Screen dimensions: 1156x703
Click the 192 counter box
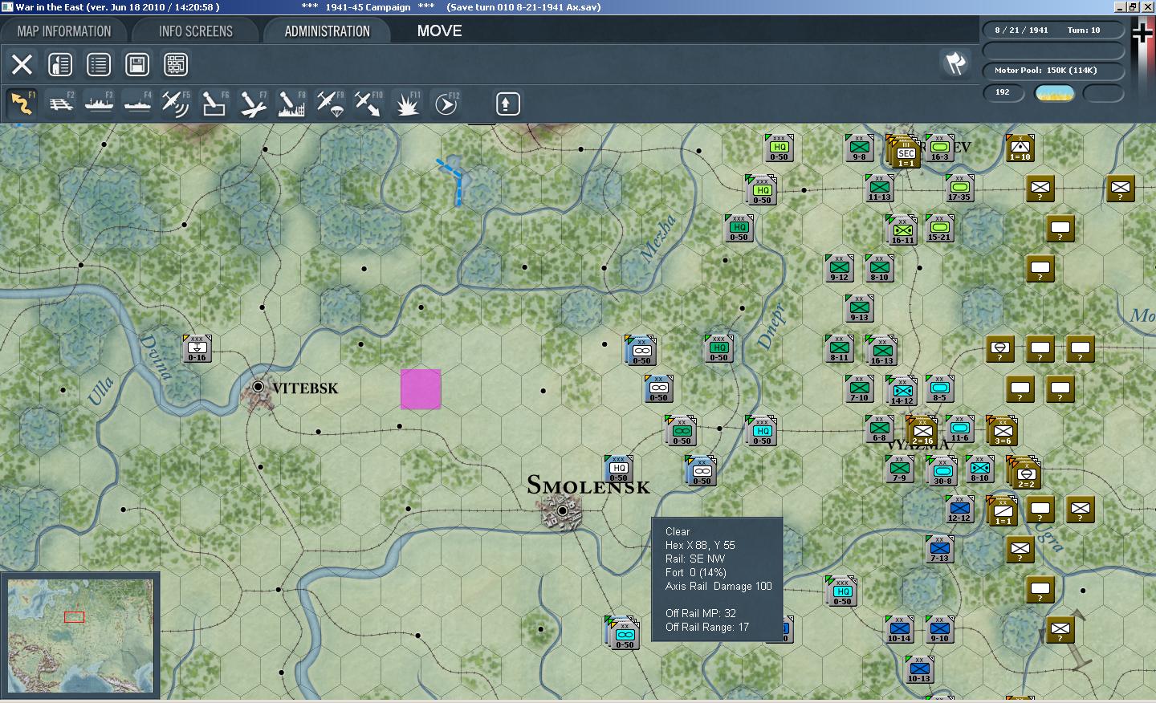pyautogui.click(x=1004, y=92)
